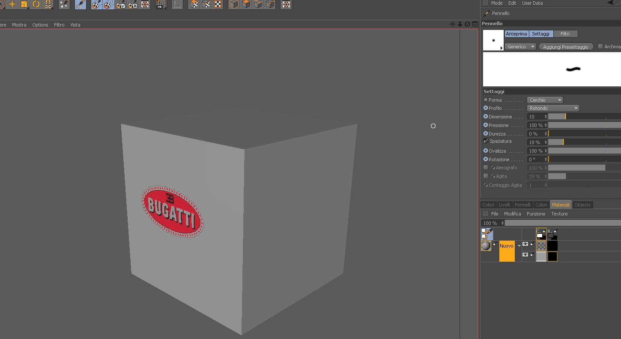Adjust the Dimensione value stepper
The width and height of the screenshot is (621, 339).
coord(546,117)
